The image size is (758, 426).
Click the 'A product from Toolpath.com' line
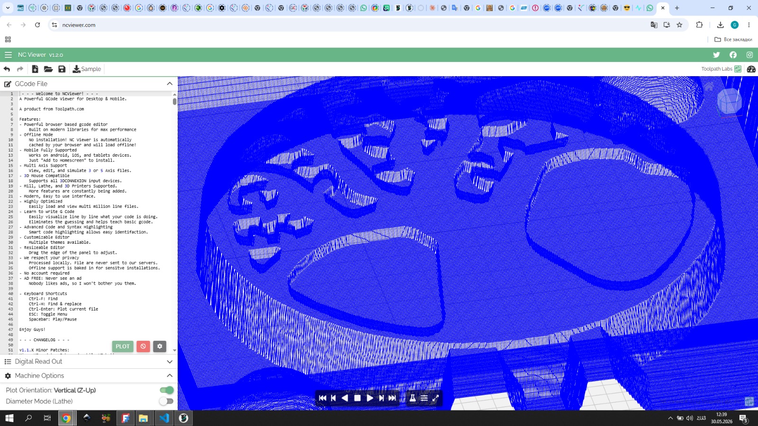click(52, 109)
